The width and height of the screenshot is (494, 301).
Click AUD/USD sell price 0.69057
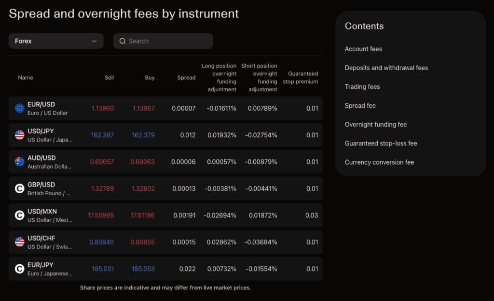coord(102,162)
